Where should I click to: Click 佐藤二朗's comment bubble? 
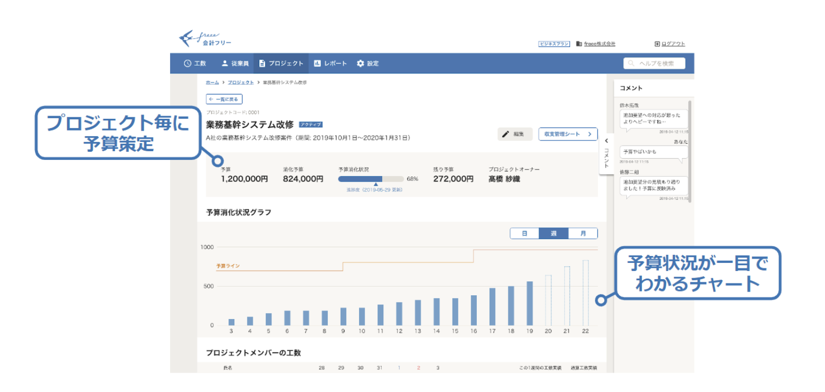pos(653,186)
